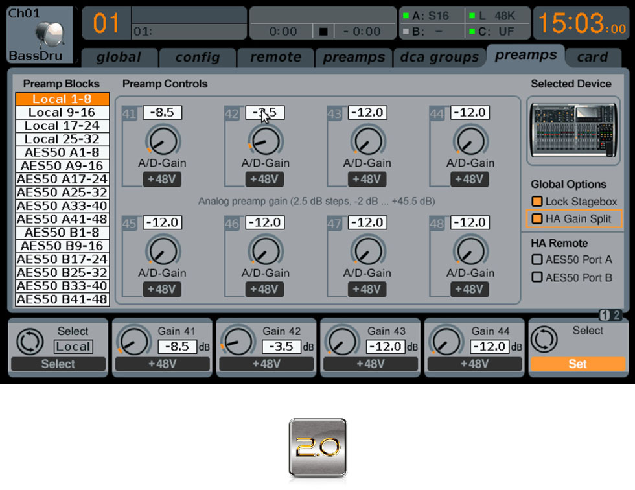Click the Gain 42 encoder knob
Viewport: 635px width, 490px height.
(x=238, y=344)
